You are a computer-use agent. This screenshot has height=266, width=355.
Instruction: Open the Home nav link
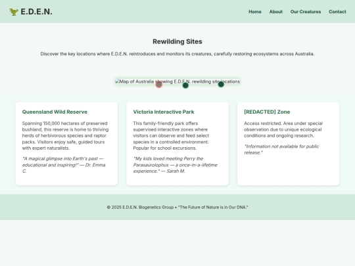tap(255, 12)
